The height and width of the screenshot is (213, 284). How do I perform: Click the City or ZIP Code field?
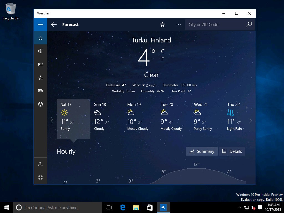pyautogui.click(x=215, y=25)
